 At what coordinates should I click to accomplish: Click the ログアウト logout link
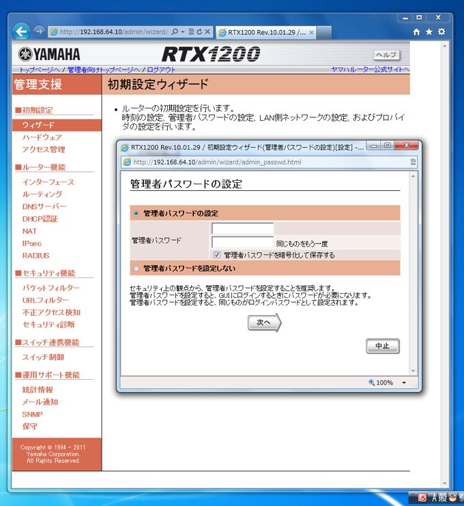(x=161, y=70)
